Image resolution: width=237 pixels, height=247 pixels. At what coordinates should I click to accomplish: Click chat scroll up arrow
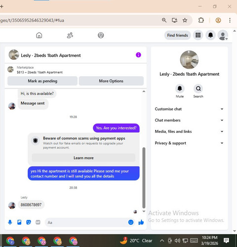pyautogui.click(x=144, y=91)
